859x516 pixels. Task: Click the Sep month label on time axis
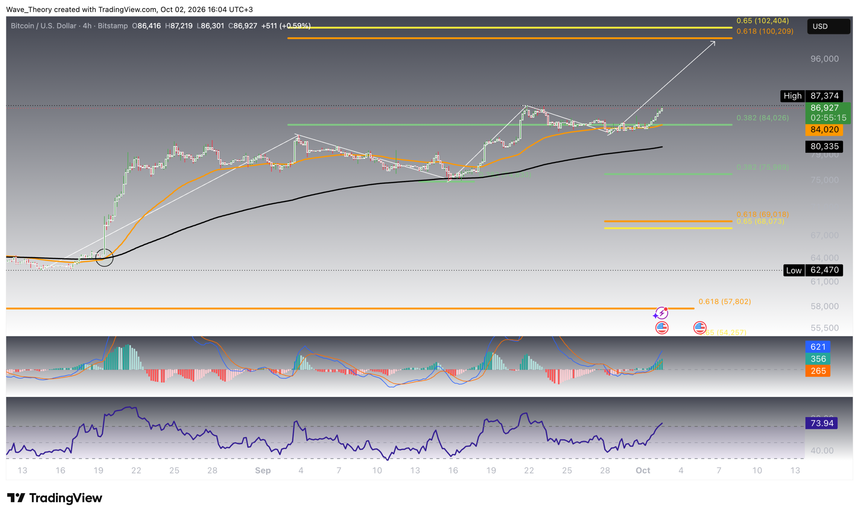click(263, 470)
